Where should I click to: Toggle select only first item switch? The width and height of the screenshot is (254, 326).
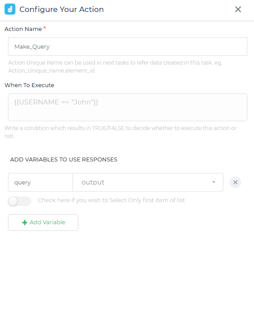point(19,201)
